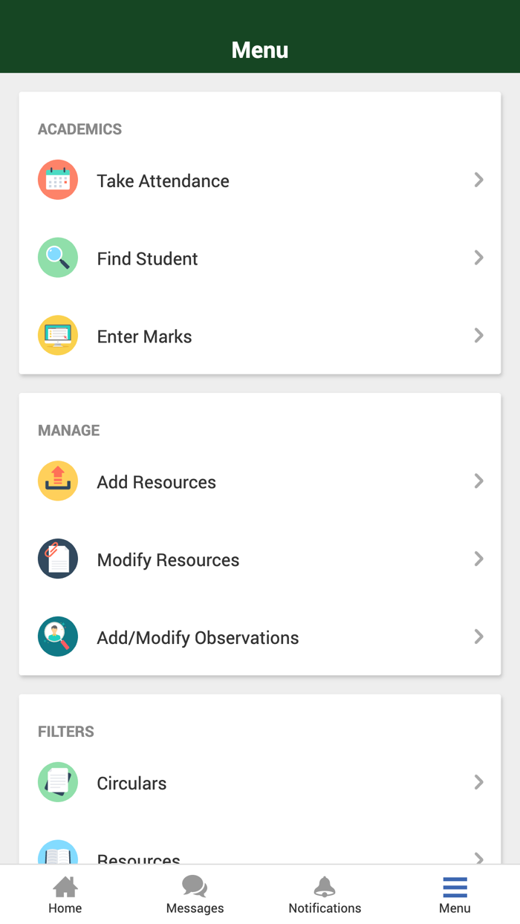Tap the Modify Resources document icon

tap(58, 559)
